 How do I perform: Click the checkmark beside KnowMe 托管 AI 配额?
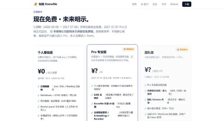click(x=92, y=104)
